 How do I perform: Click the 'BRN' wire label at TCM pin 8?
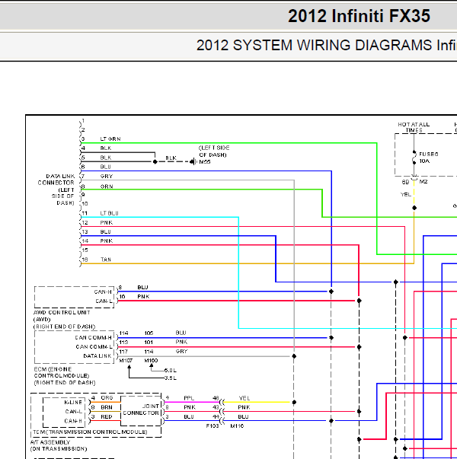[x=107, y=407]
